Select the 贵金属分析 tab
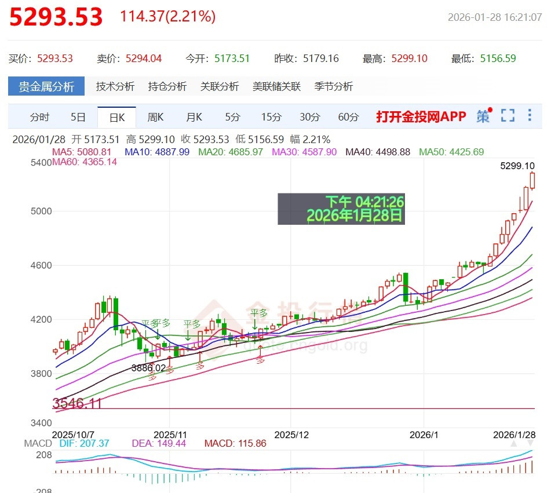 46,86
